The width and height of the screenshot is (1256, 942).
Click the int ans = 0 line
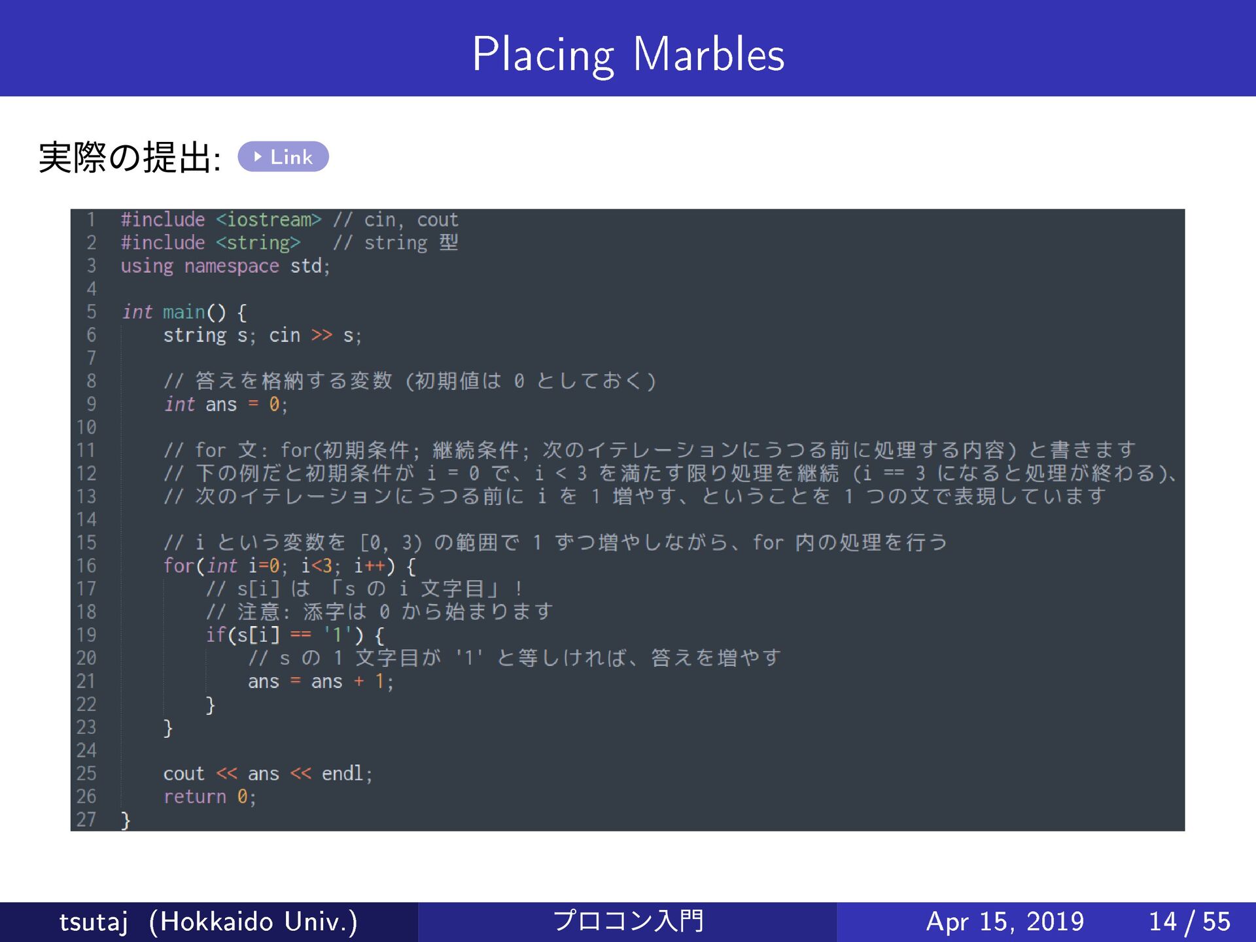(x=225, y=404)
